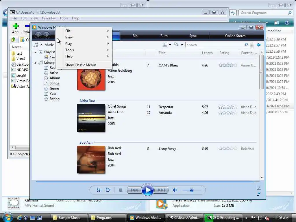296x222 pixels.
Task: Click the view options icon
Action: click(x=176, y=45)
